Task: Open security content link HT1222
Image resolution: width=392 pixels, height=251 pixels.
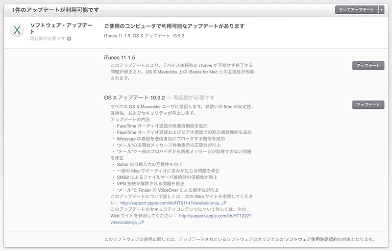Action: (215, 216)
